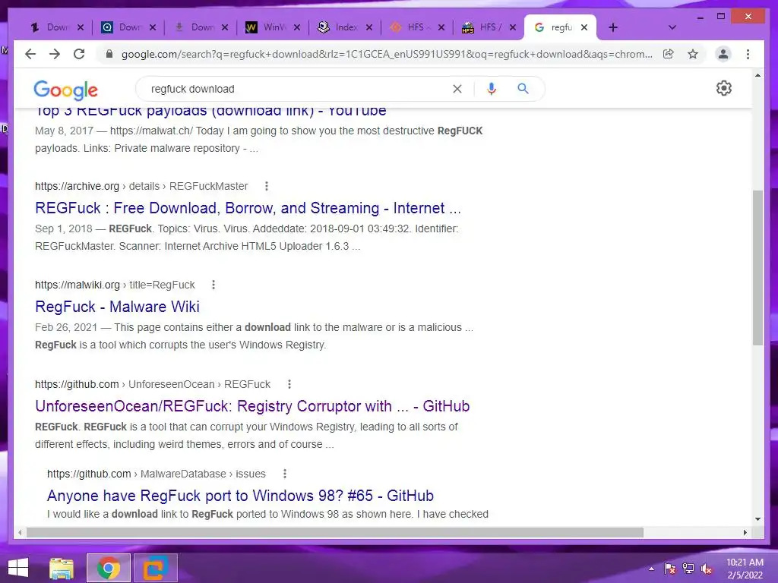
Task: Open the muted volume tray icon
Action: point(707,569)
